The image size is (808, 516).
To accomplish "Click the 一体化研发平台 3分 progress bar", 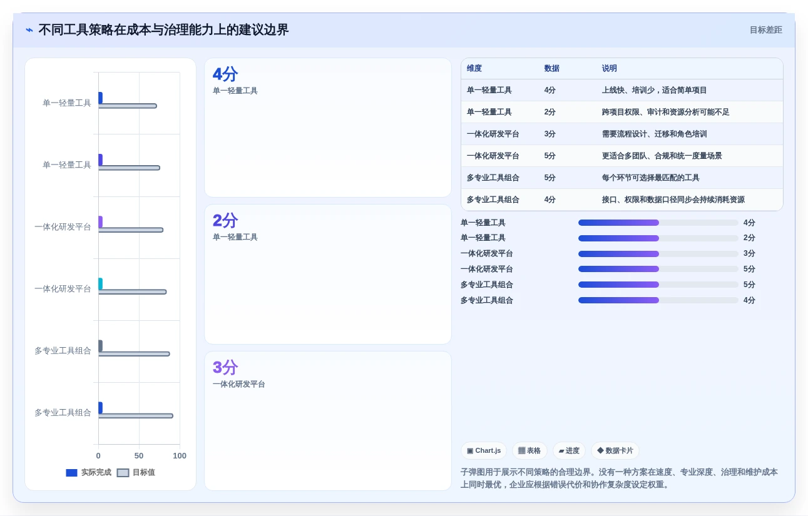I will point(658,254).
